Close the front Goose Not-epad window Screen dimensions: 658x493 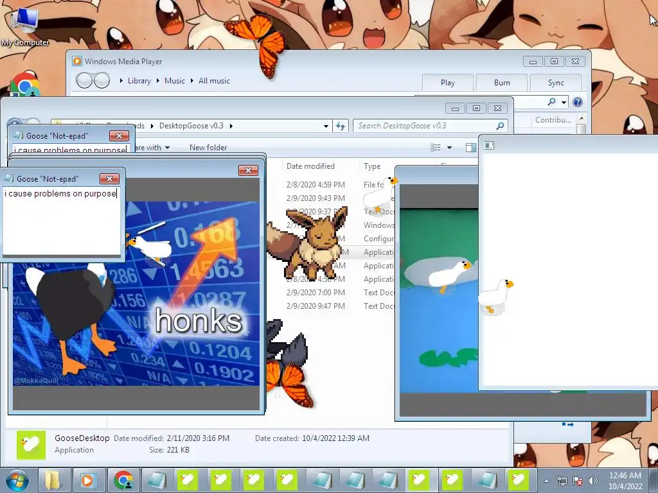pyautogui.click(x=109, y=178)
